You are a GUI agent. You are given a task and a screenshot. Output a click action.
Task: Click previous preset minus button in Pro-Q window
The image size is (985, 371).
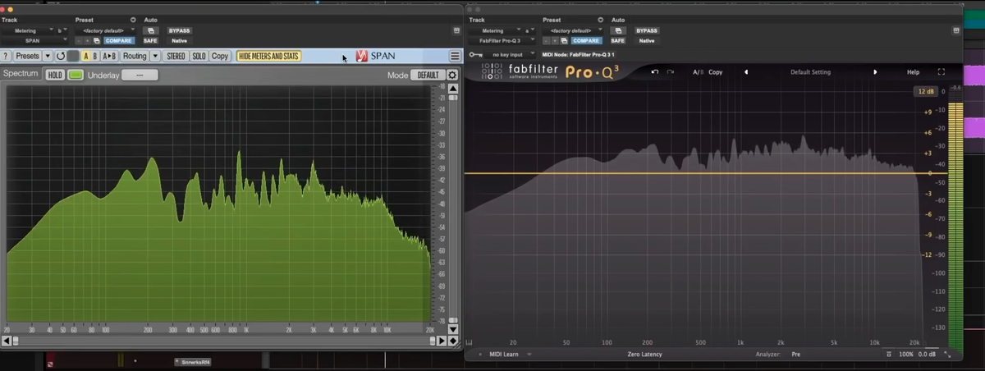[x=547, y=40]
